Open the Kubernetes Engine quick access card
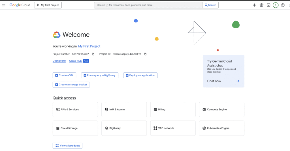Screen dimensions: 290x151 point(221,128)
